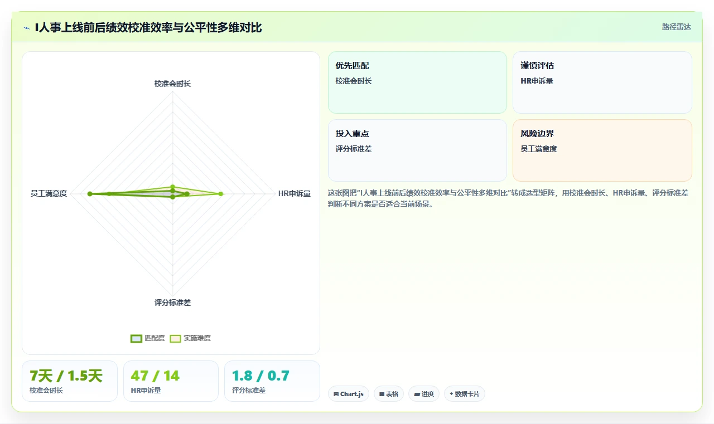
Task: Click the 校准会时长 radar axis label
Action: click(x=172, y=84)
